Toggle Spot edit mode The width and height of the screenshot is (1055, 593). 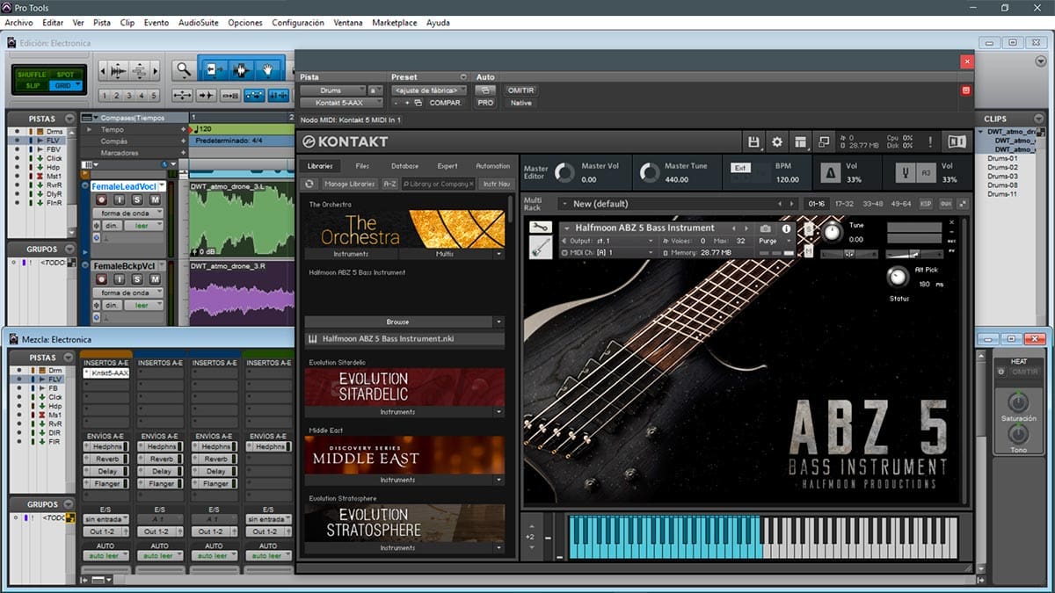click(65, 75)
